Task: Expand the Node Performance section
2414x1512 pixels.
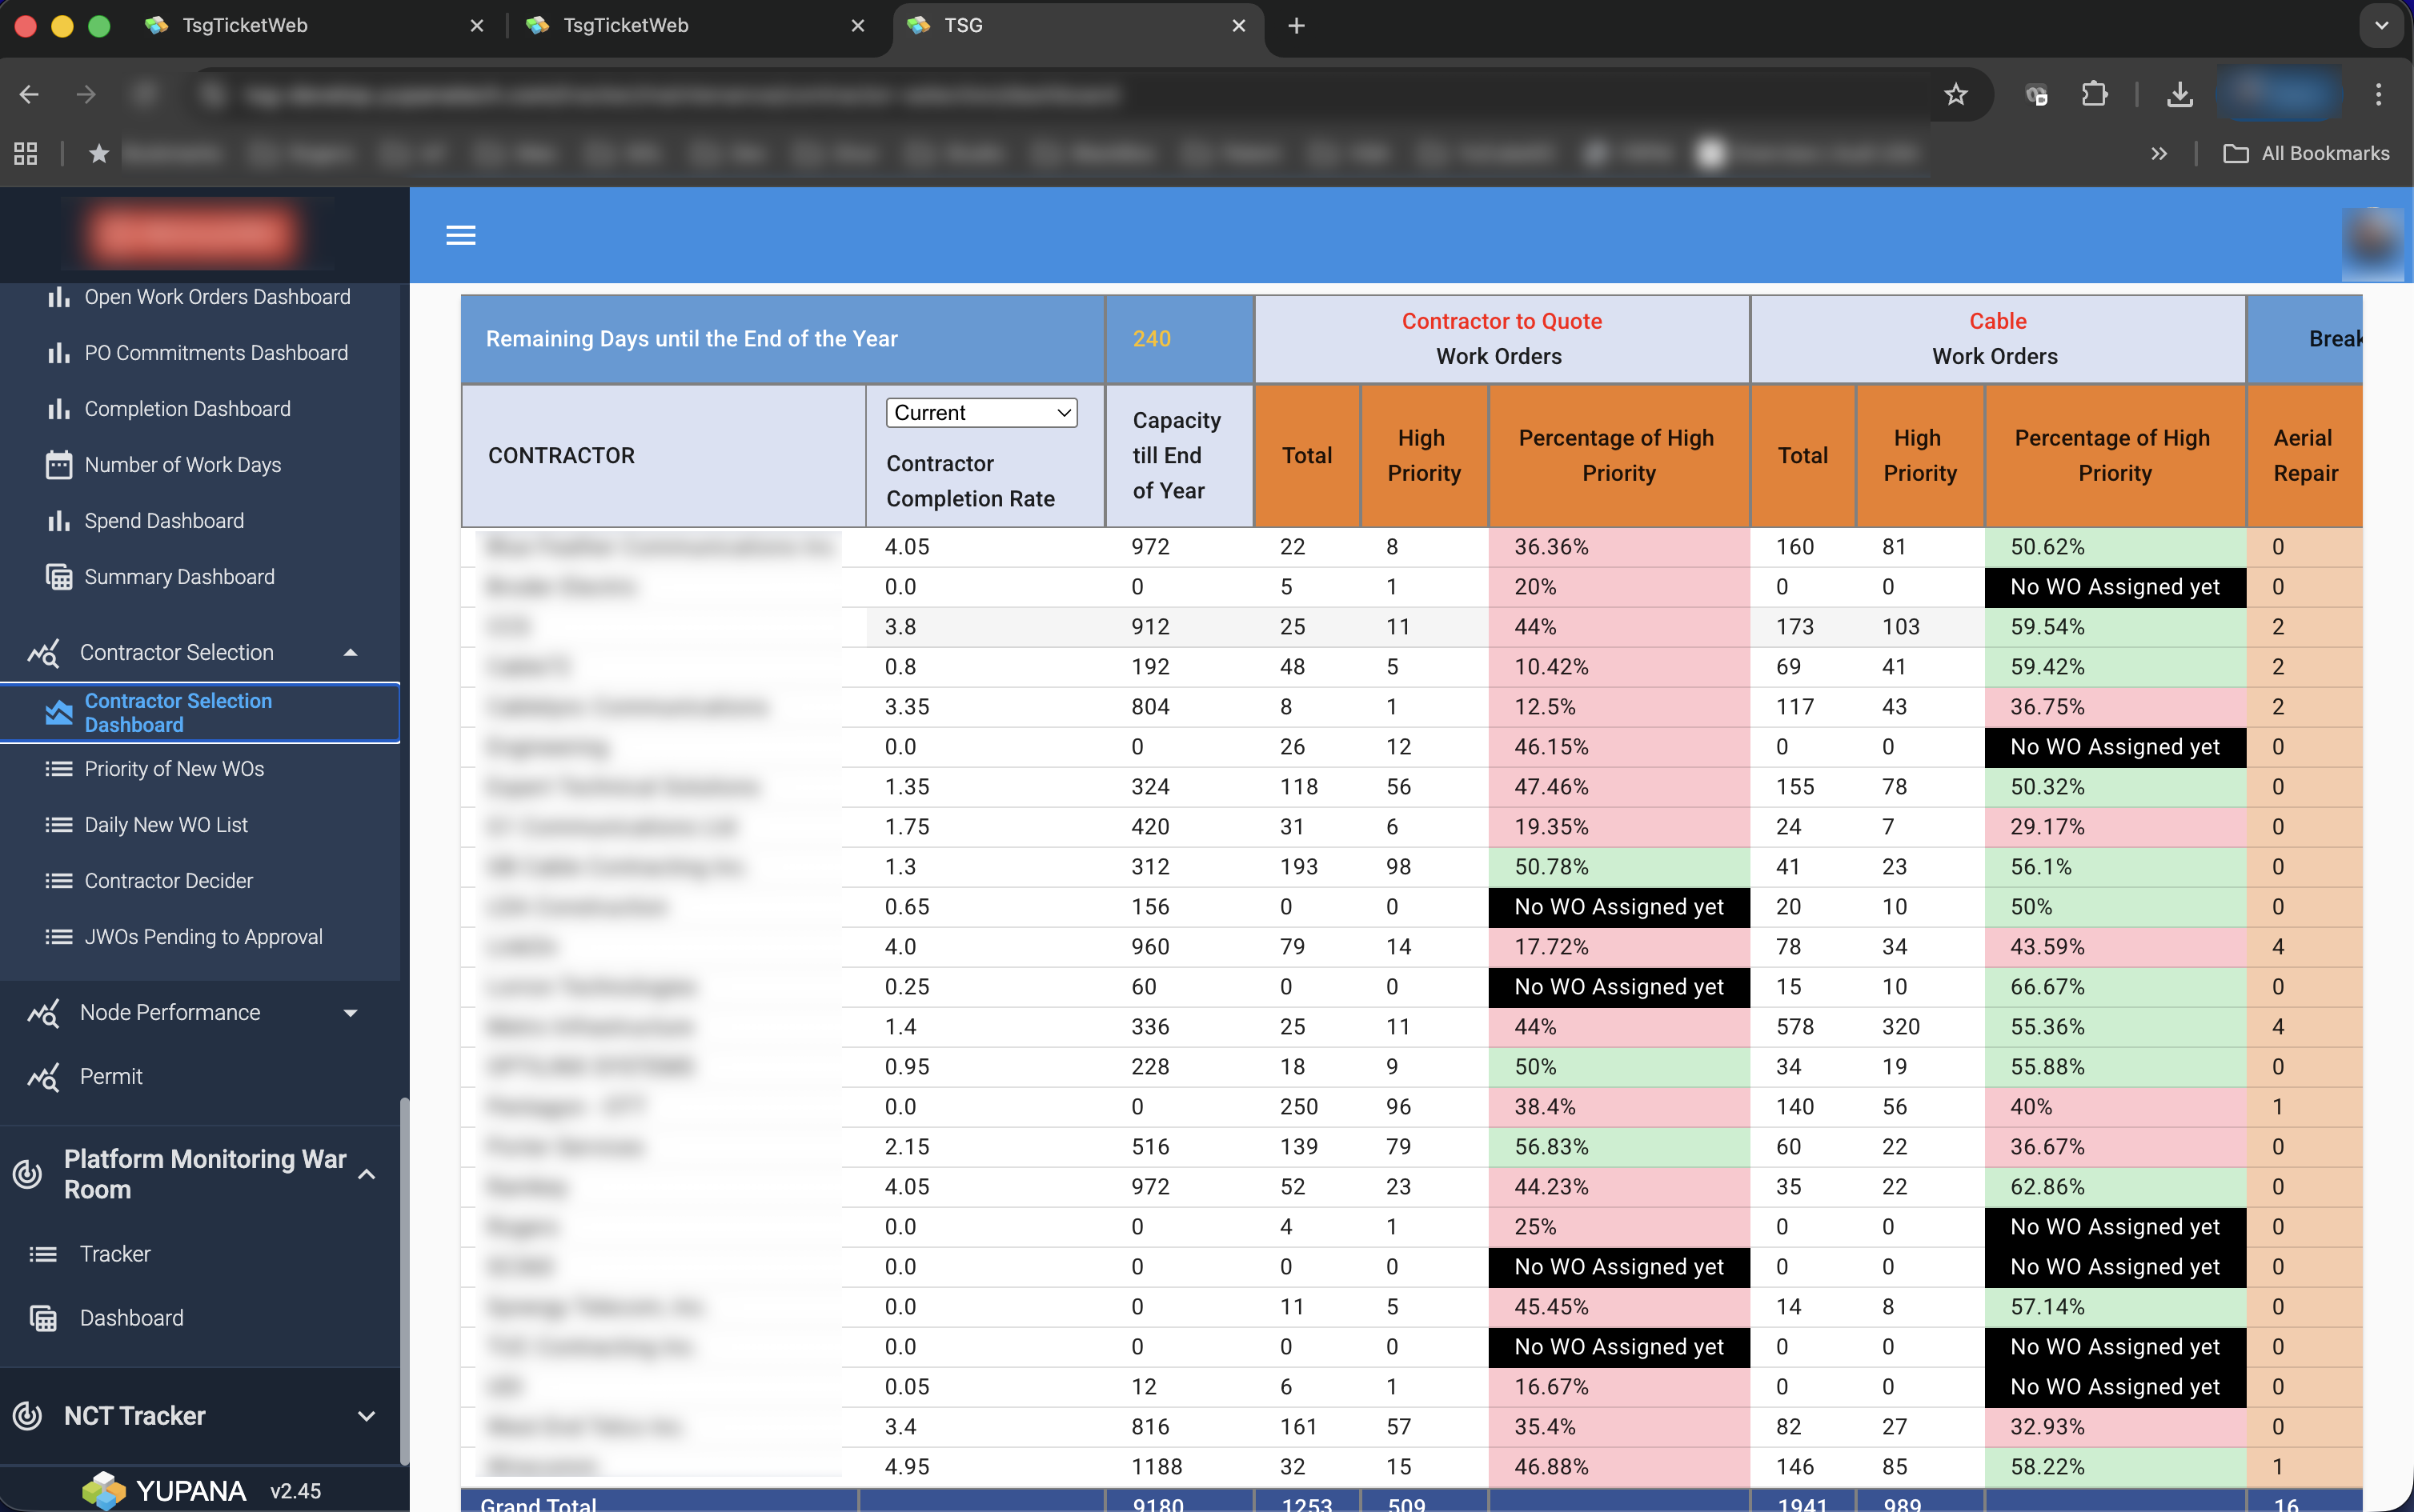Action: point(350,1013)
